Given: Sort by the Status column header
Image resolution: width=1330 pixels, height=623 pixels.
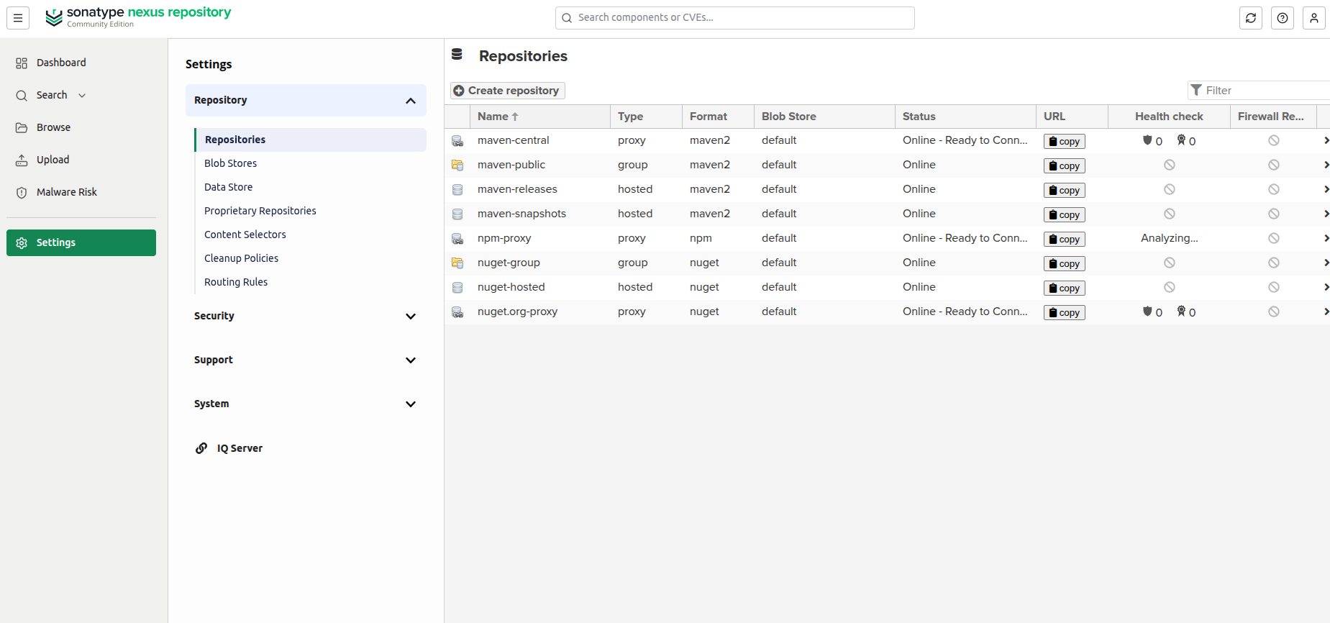Looking at the screenshot, I should 965,117.
